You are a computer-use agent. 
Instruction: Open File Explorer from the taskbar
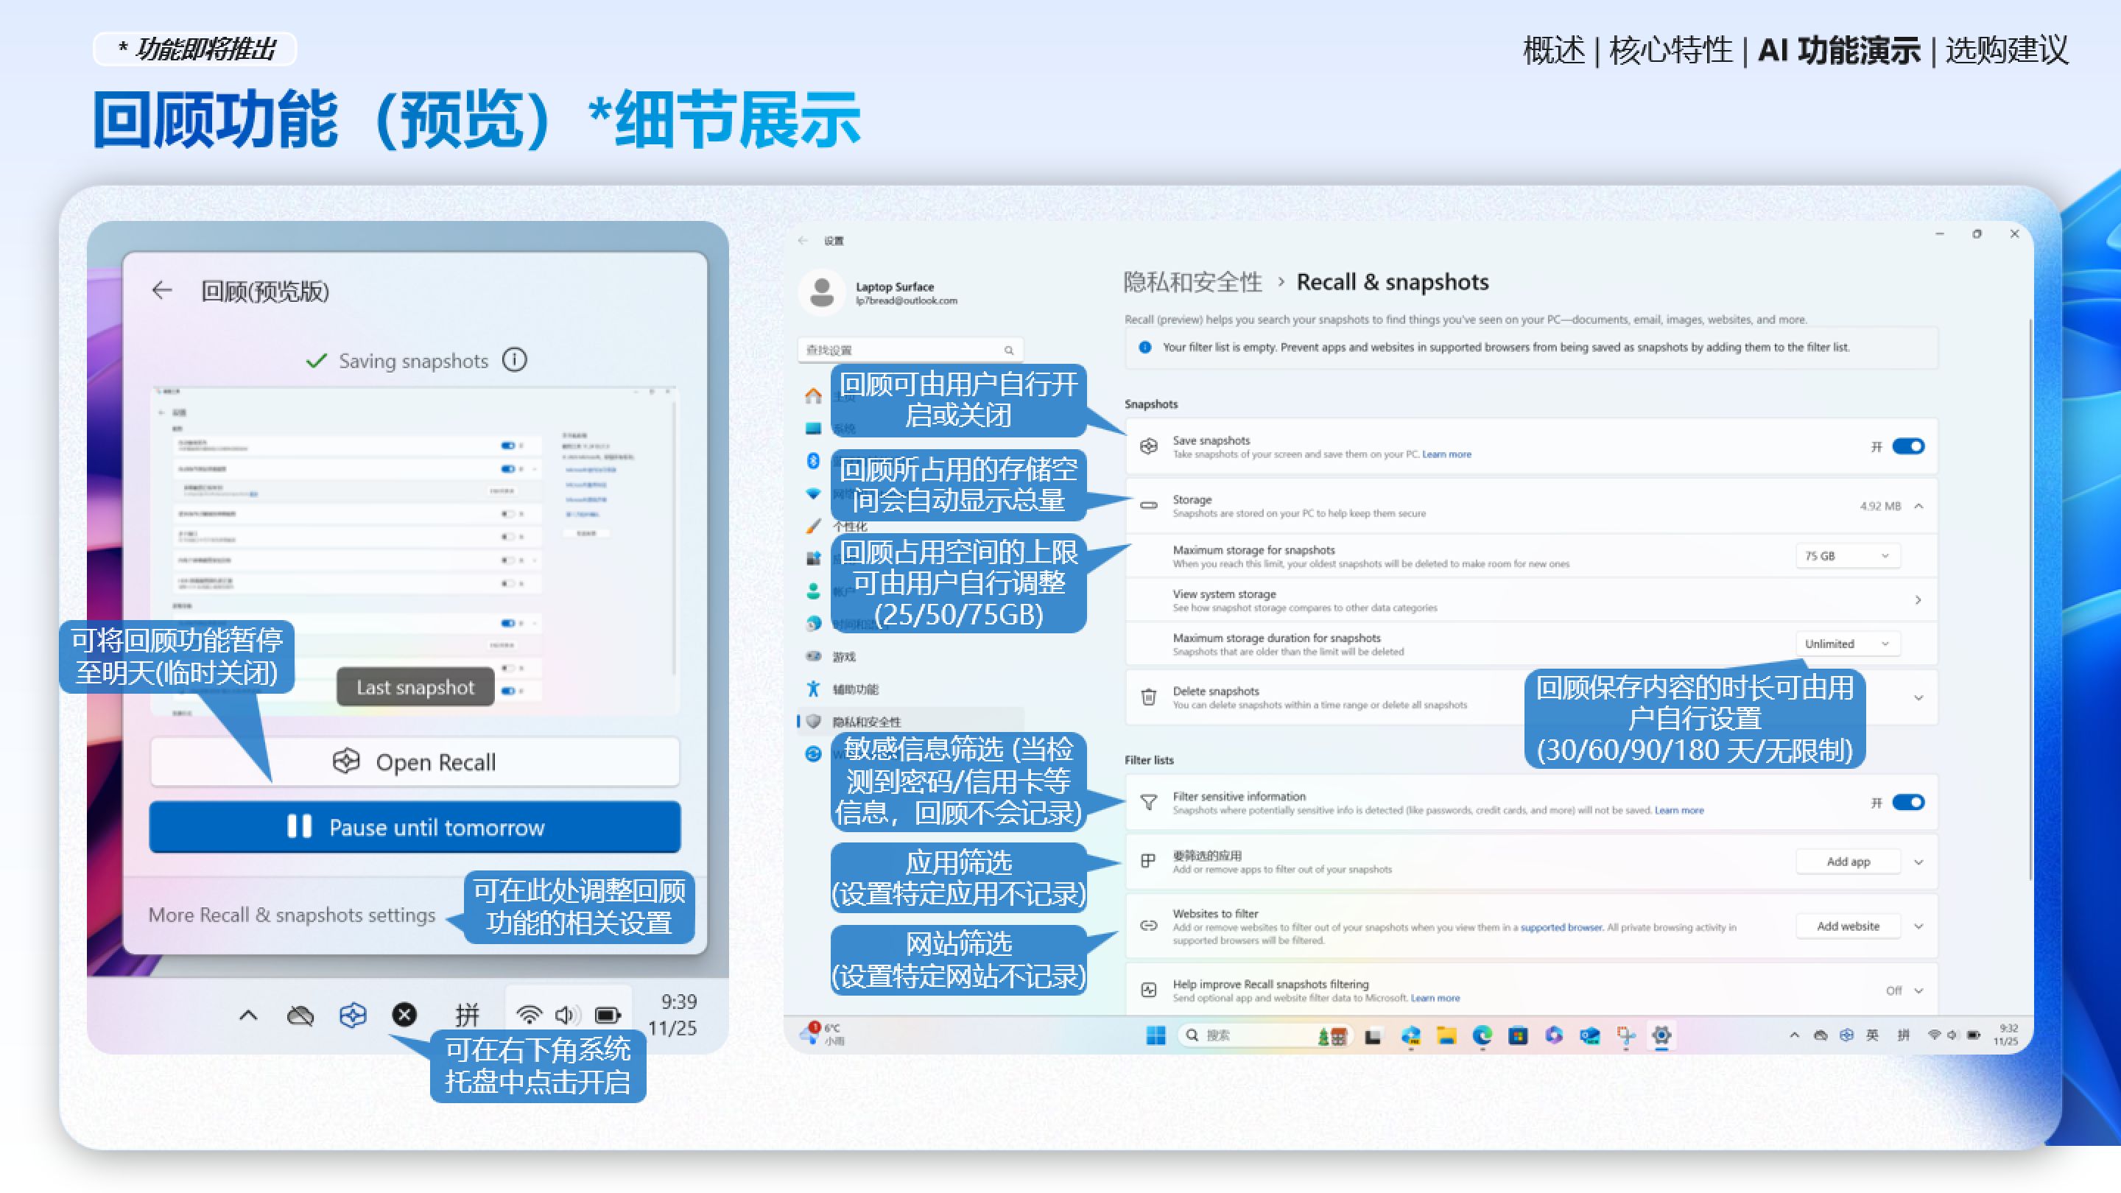click(x=1446, y=1035)
